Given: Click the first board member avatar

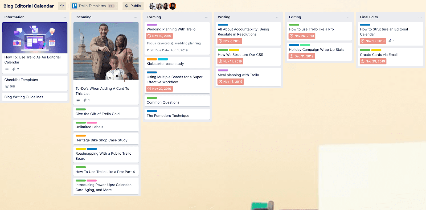Looking at the screenshot, I should pos(152,6).
